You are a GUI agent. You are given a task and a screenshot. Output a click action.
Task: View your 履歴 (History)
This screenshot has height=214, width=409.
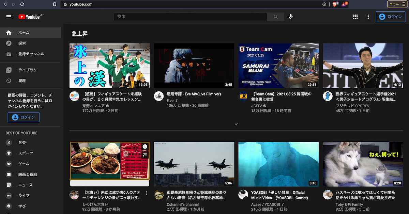(20, 81)
